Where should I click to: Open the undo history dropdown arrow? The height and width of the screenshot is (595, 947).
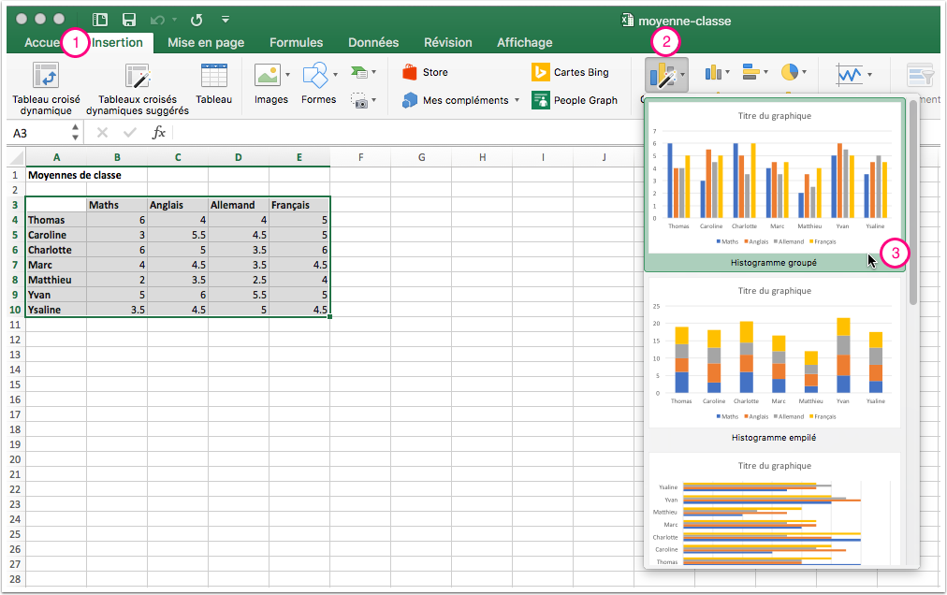point(174,20)
